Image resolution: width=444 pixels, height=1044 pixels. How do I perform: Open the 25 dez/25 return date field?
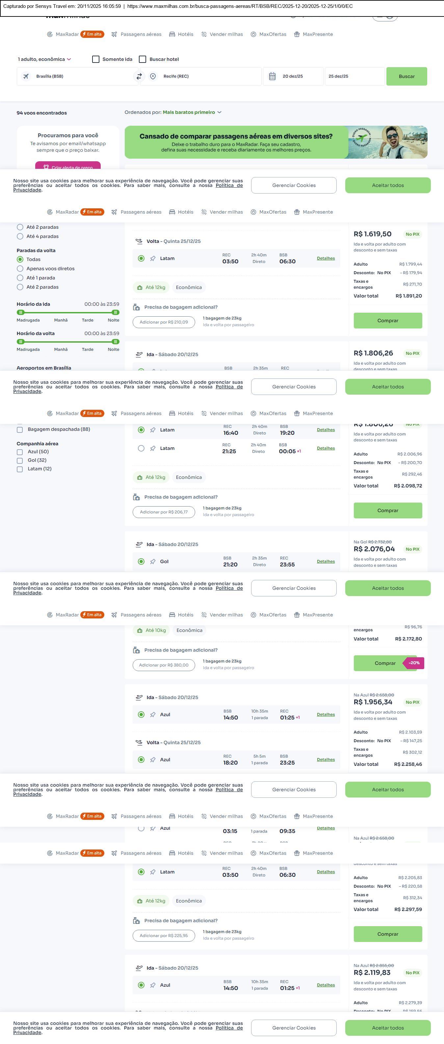tap(354, 76)
